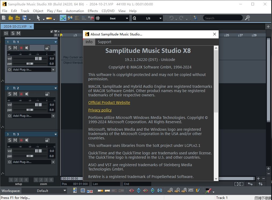The height and width of the screenshot is (200, 272).
Task: Toggle the metronome icon
Action: coord(195,18)
